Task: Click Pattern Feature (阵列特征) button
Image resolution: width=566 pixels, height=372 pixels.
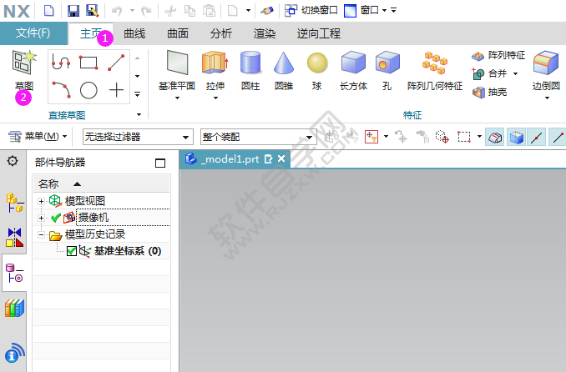Action: click(498, 55)
